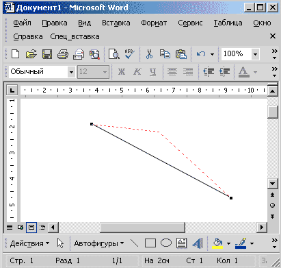Open the Формат menu
The image size is (281, 268).
click(x=154, y=23)
